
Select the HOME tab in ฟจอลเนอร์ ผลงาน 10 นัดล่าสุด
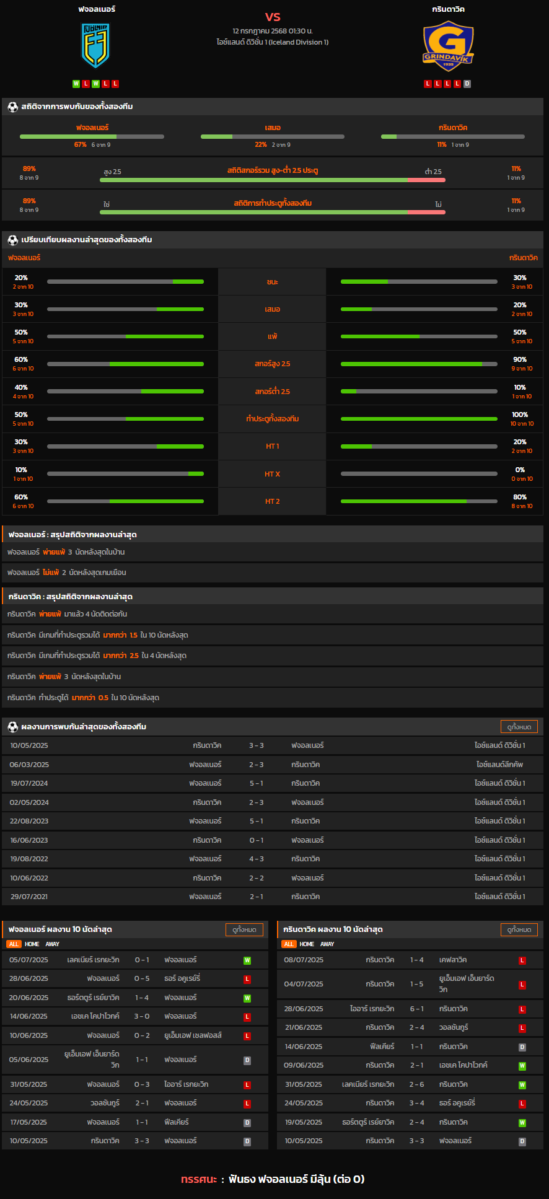[32, 944]
